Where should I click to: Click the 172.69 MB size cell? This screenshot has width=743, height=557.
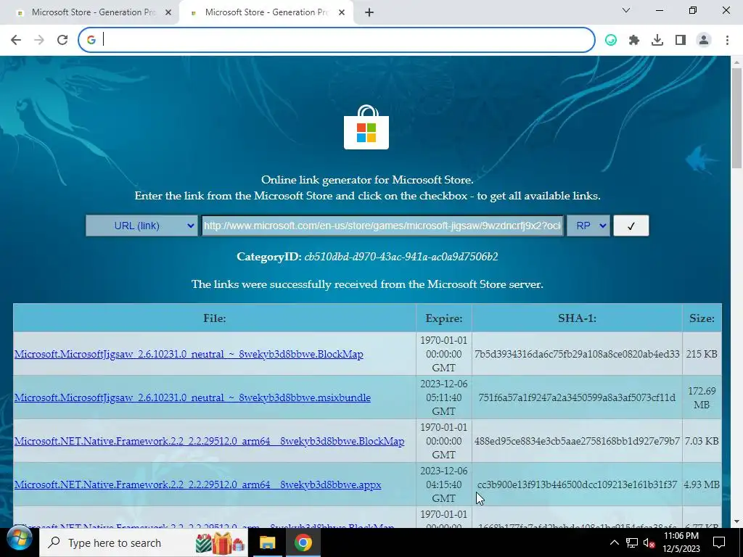click(x=702, y=397)
